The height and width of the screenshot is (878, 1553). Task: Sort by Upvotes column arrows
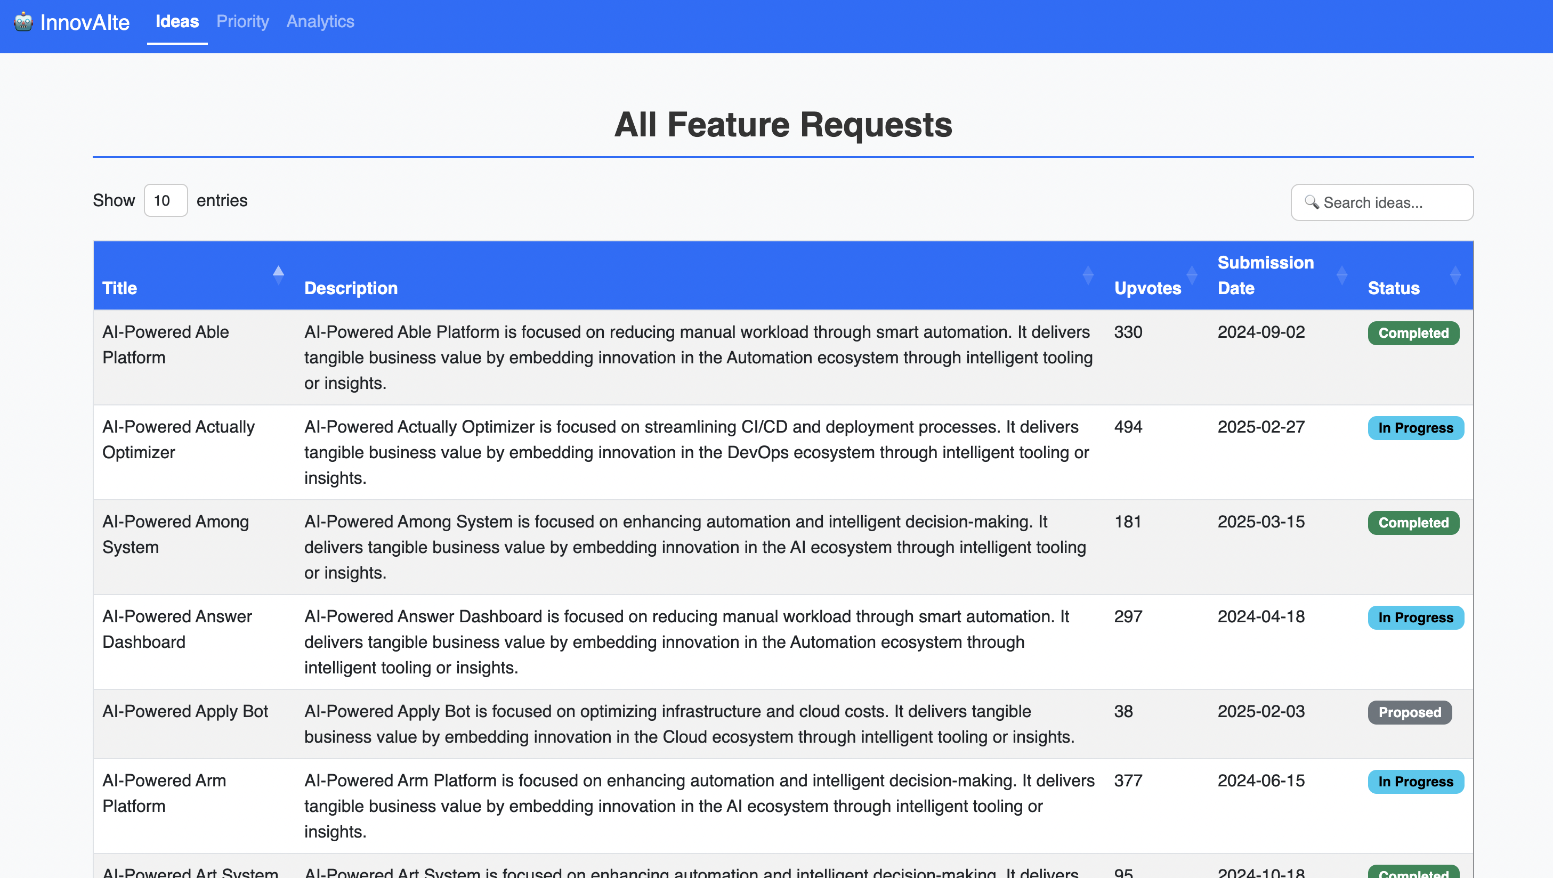(x=1192, y=275)
